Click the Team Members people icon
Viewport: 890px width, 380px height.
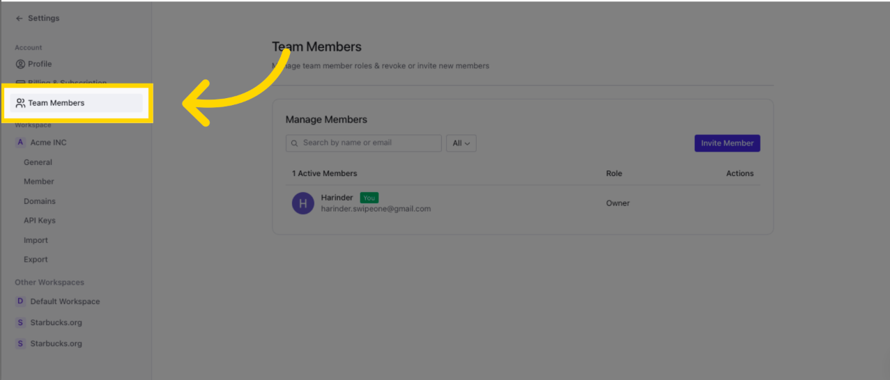click(x=20, y=103)
